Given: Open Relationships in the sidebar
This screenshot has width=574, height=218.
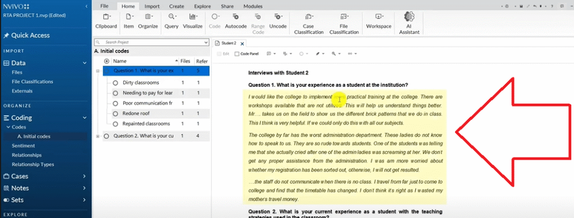Looking at the screenshot, I should tap(27, 155).
